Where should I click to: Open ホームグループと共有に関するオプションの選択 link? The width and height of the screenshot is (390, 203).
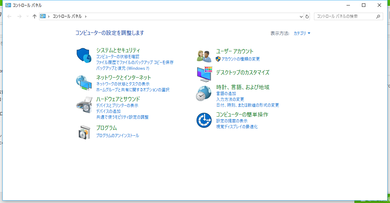point(133,90)
